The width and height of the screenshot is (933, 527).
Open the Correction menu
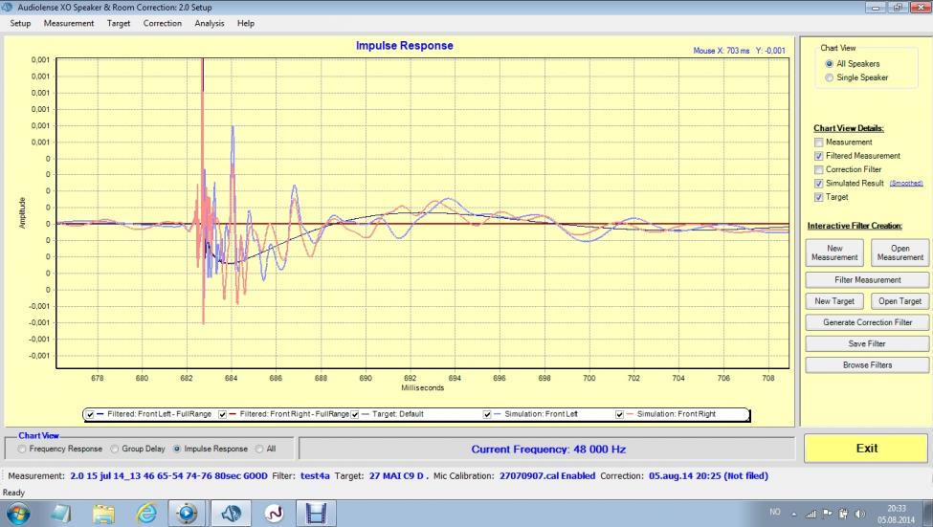coord(163,23)
